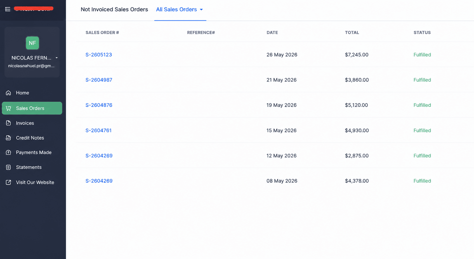Open sales order S-2604987

[99, 80]
